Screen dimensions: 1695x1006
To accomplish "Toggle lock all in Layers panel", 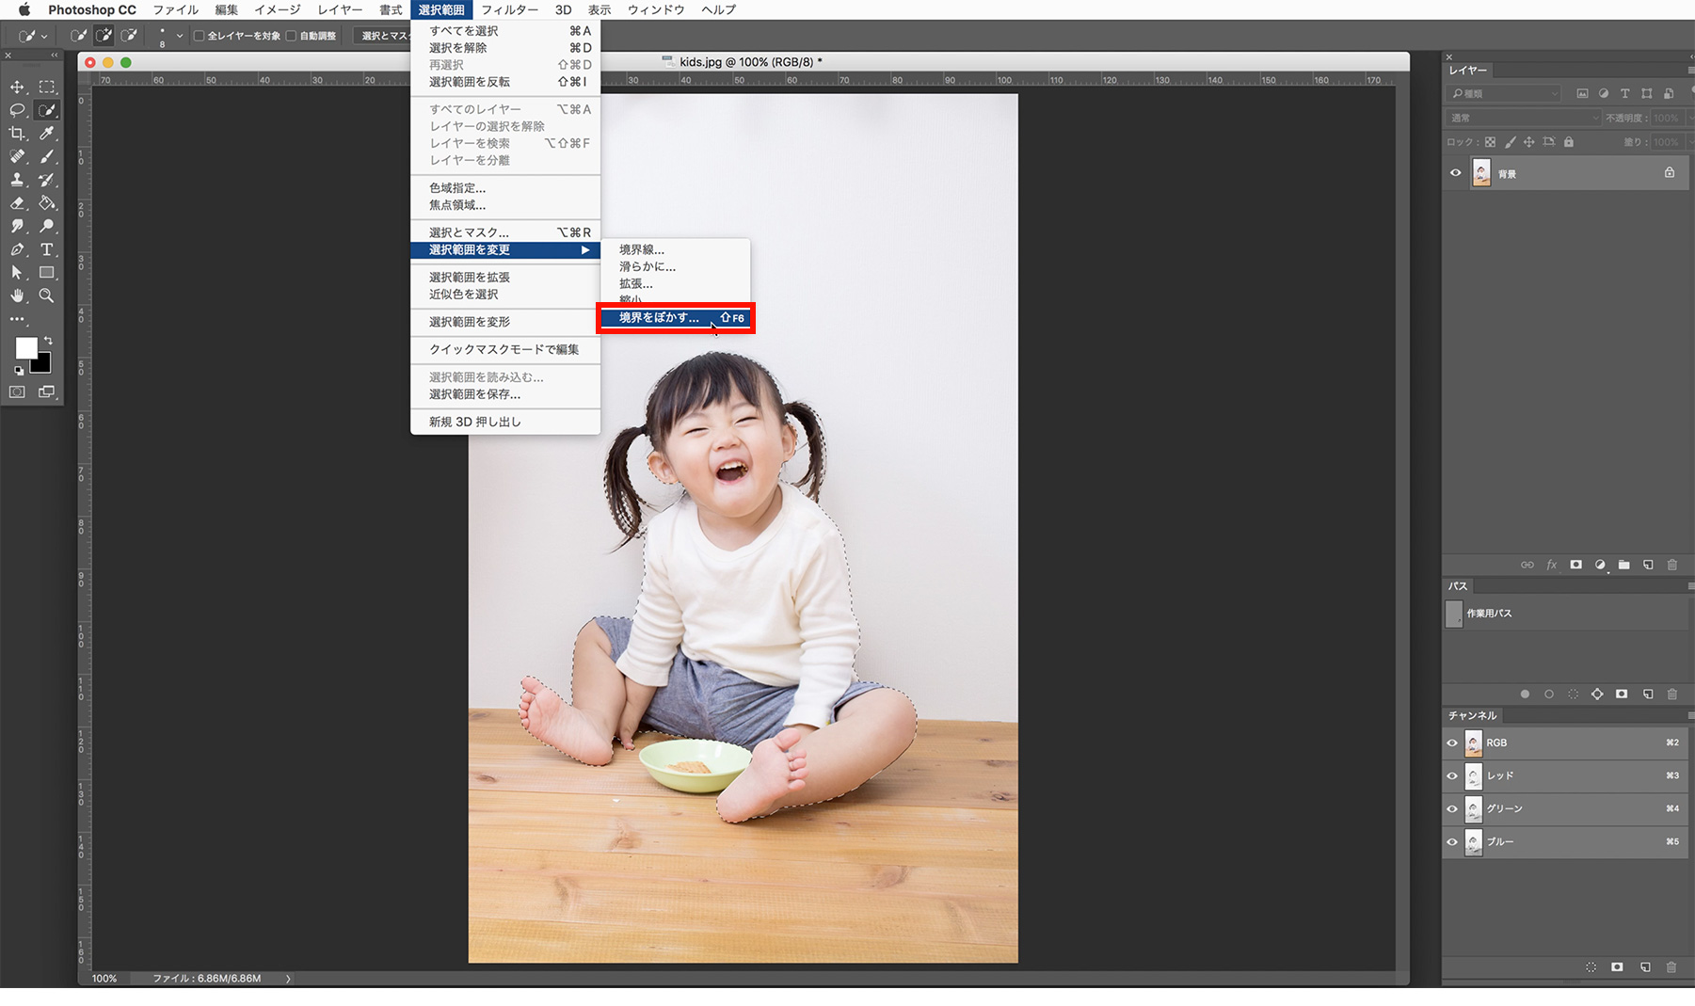I will click(1569, 142).
